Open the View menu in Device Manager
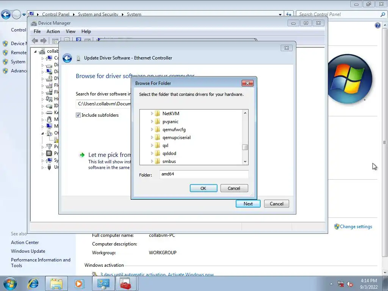The image size is (388, 291). tap(70, 31)
